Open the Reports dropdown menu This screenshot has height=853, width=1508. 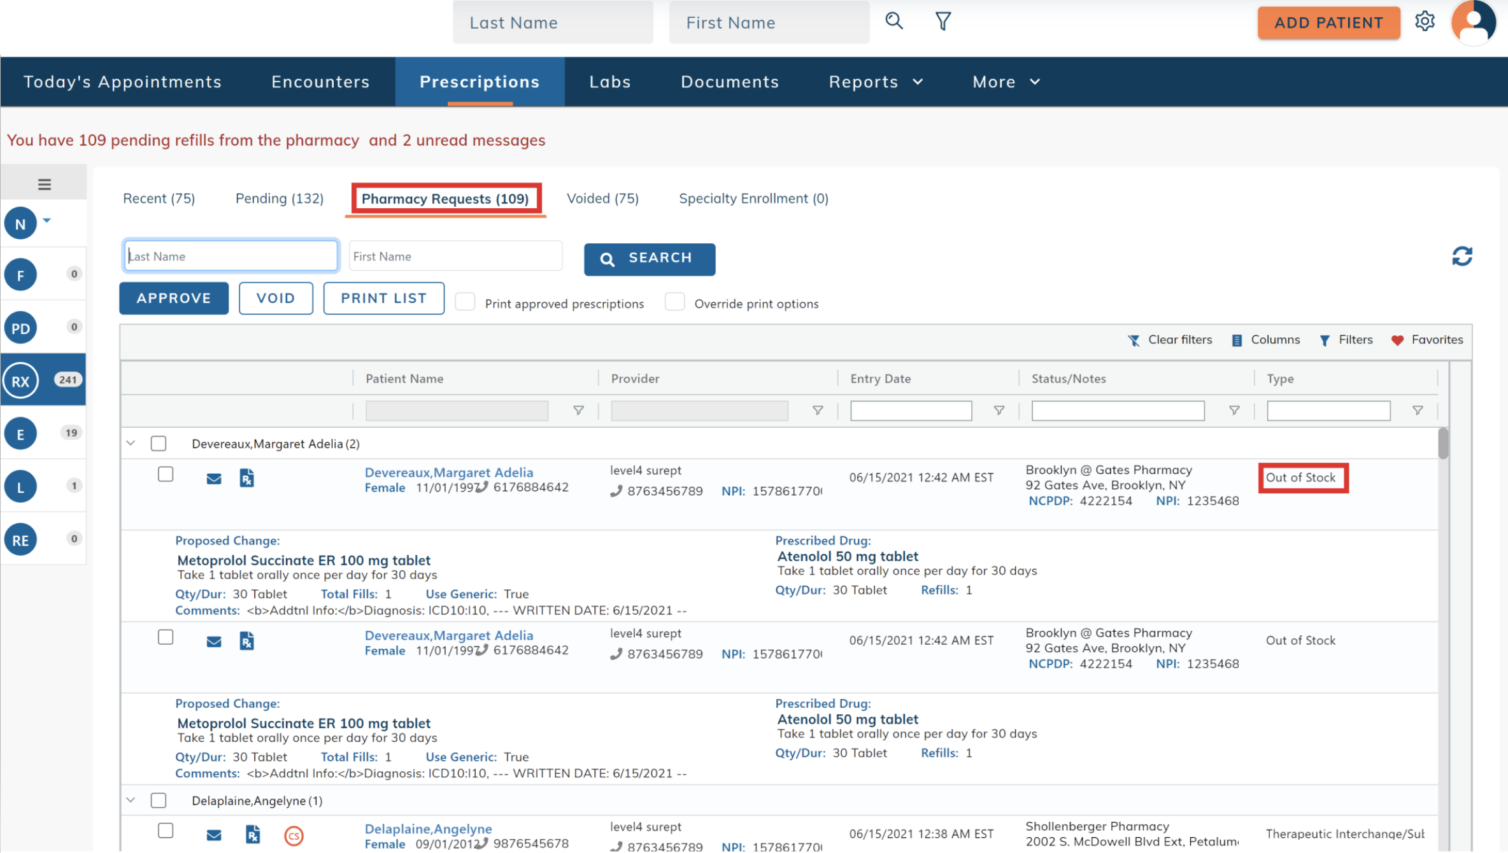click(x=875, y=81)
